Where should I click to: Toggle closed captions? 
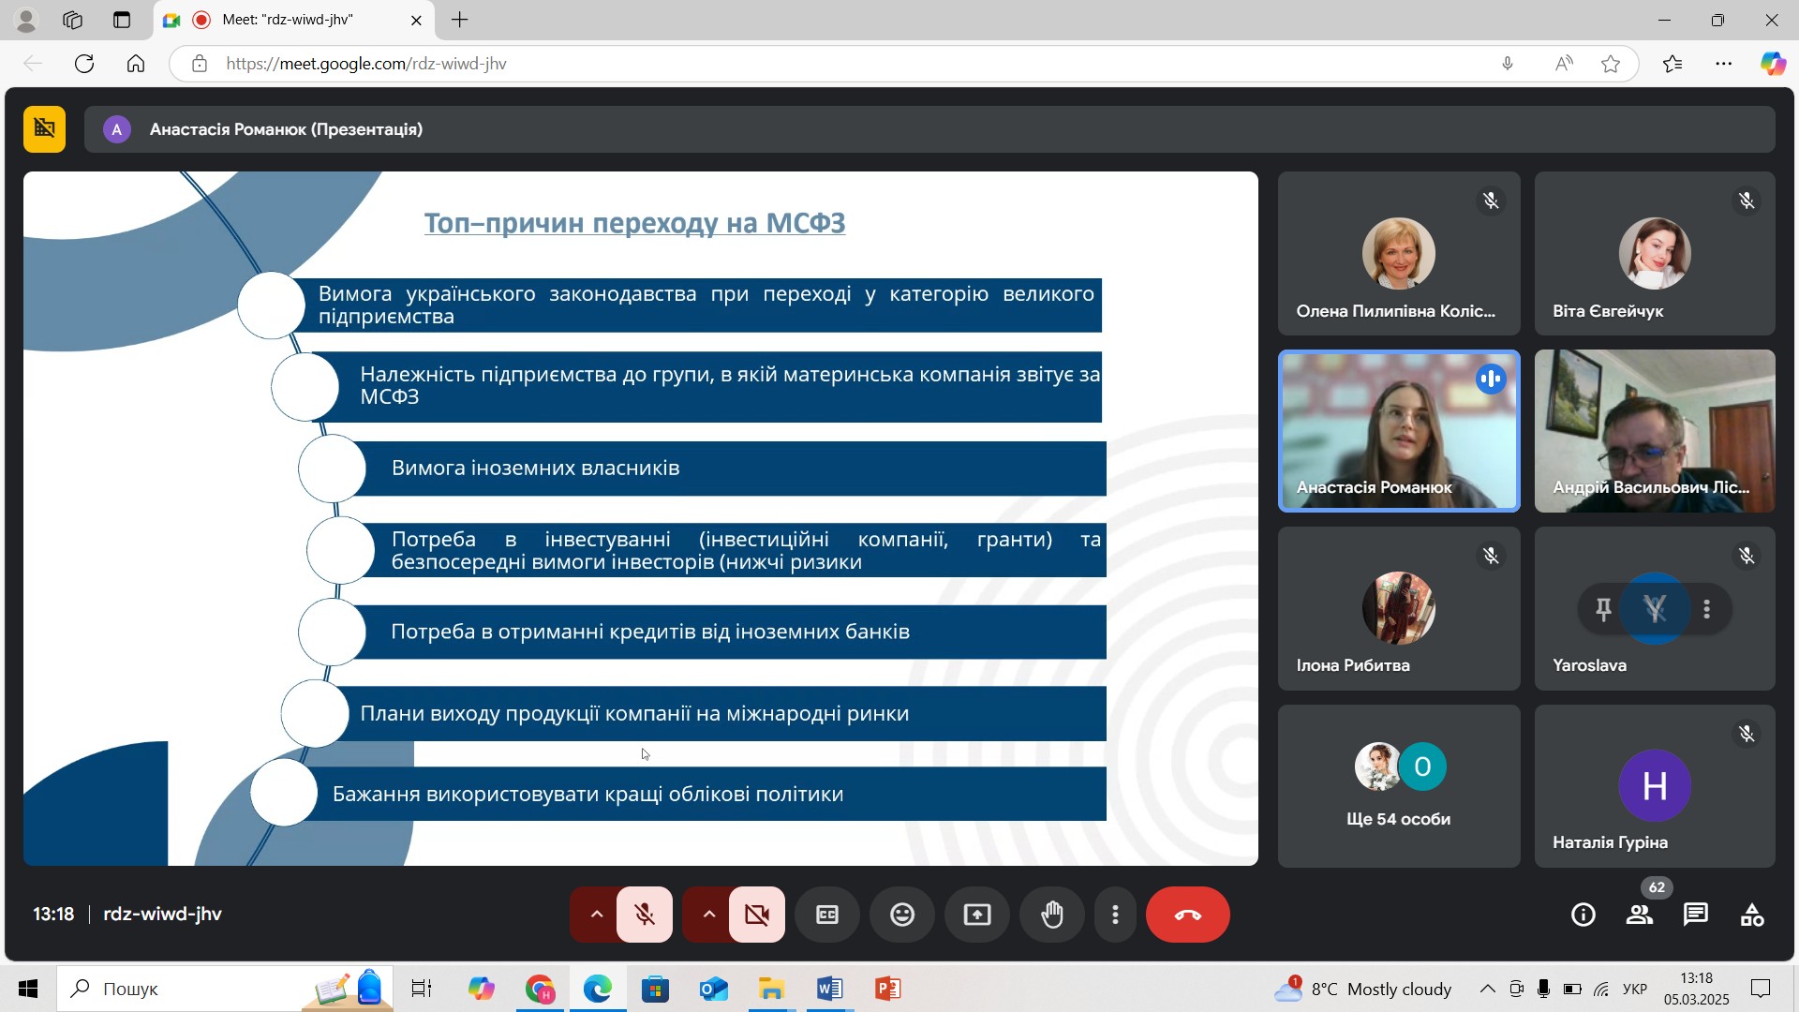pyautogui.click(x=827, y=915)
